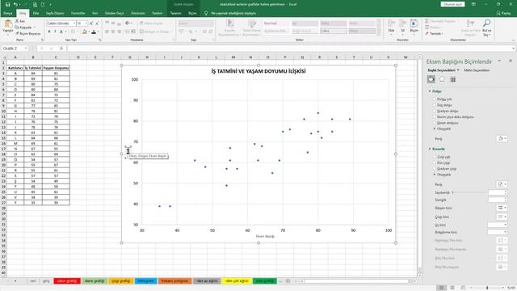
Task: Open the border Renk color picker
Action: coord(502,184)
